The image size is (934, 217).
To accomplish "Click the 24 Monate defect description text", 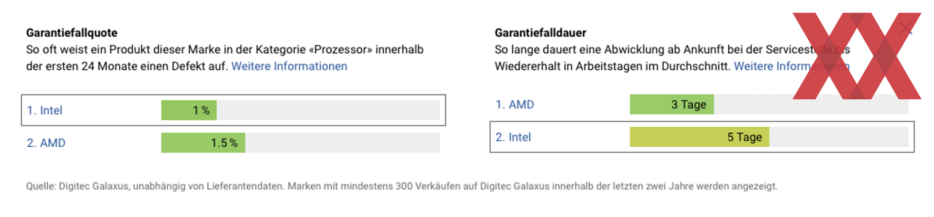I will coord(225,58).
